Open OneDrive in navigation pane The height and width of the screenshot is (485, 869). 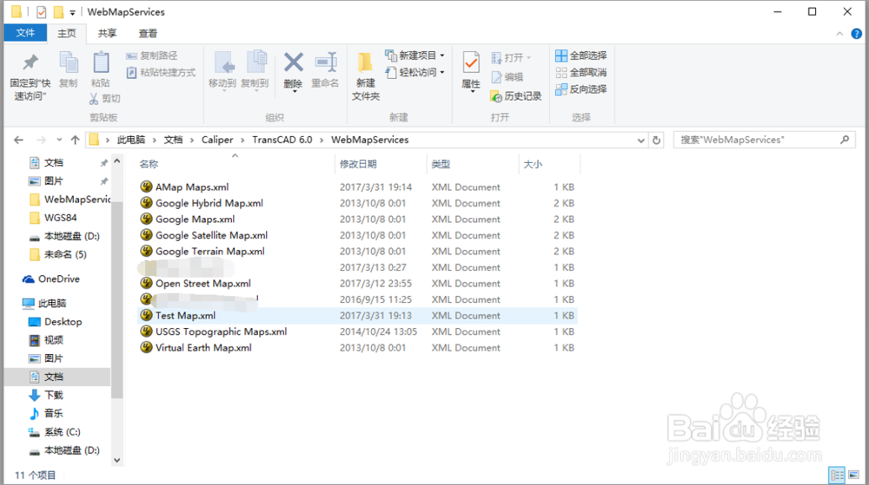(59, 279)
